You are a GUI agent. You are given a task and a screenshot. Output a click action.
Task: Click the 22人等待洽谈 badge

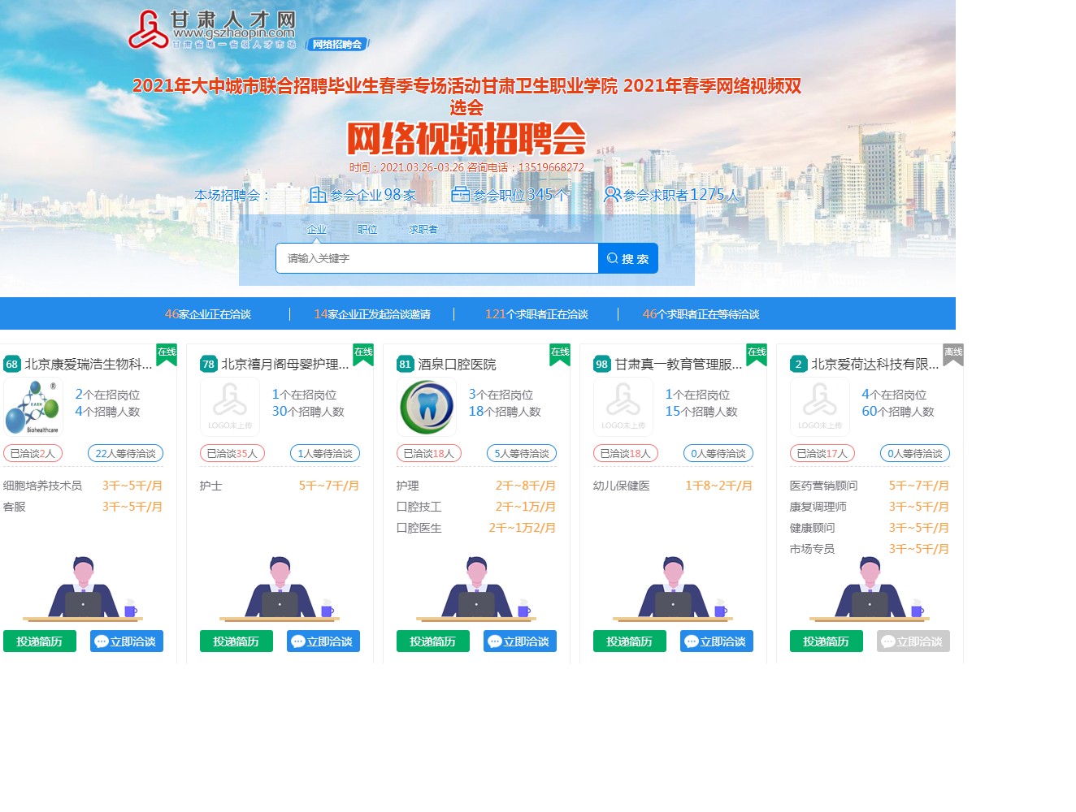coord(125,454)
